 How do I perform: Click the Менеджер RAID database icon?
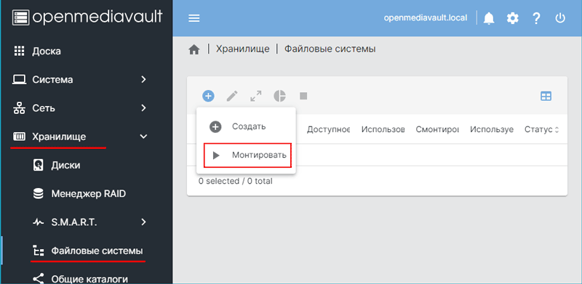coord(38,193)
